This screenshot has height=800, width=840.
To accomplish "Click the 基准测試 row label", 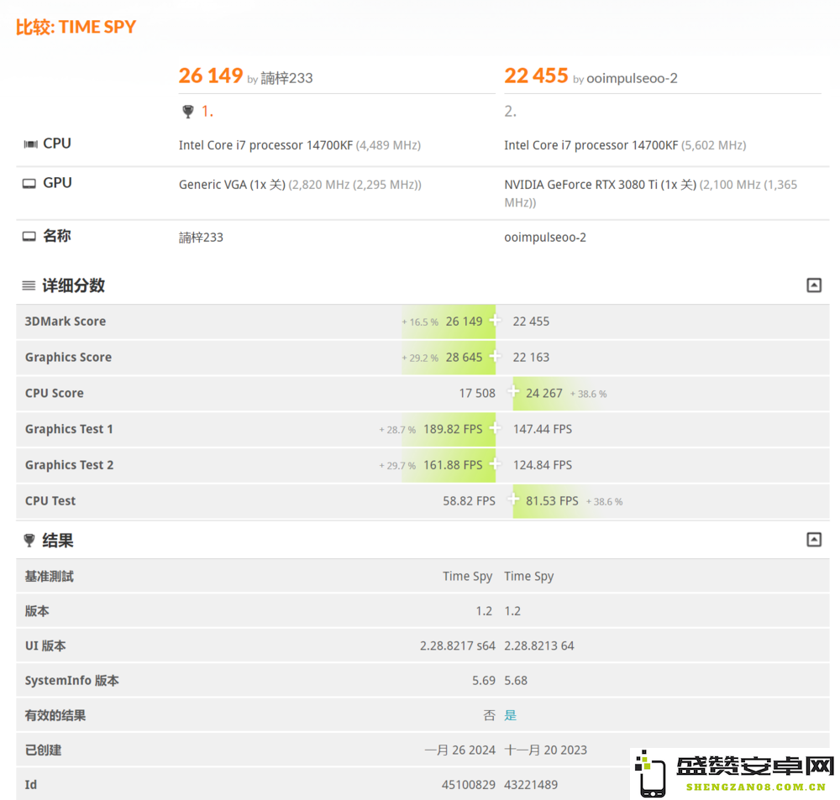I will (50, 576).
